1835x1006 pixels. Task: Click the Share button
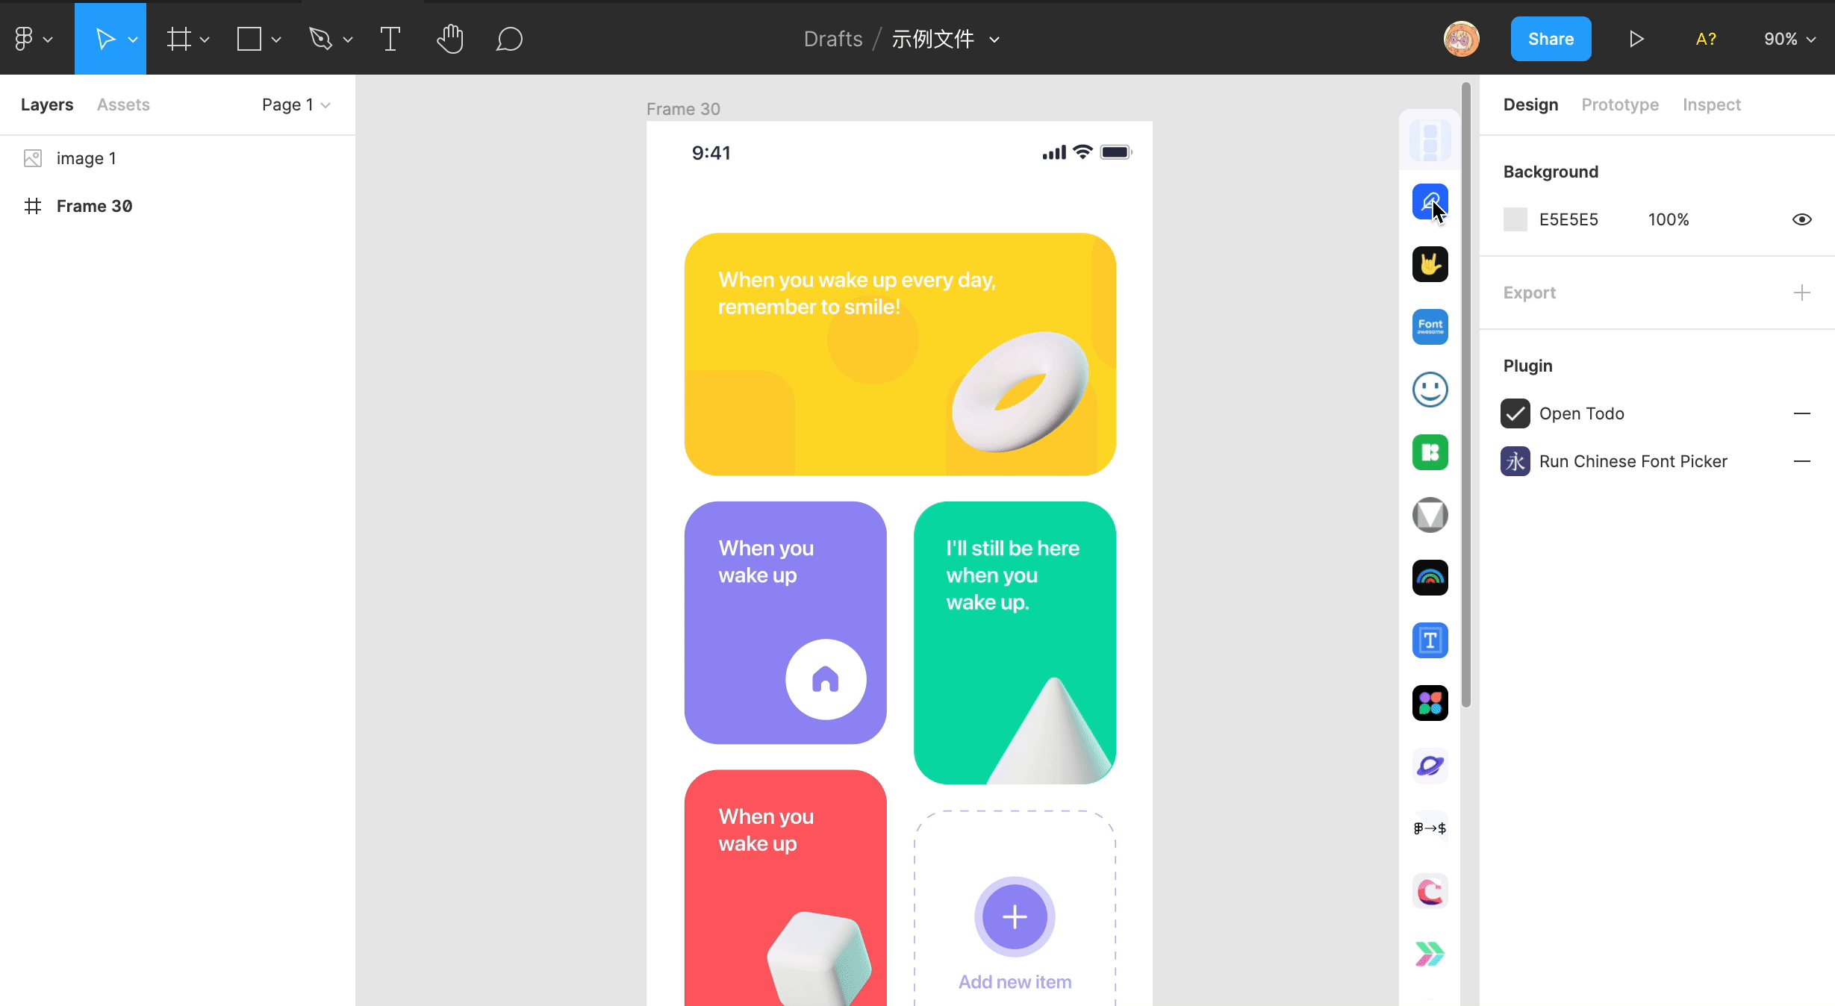pyautogui.click(x=1551, y=39)
